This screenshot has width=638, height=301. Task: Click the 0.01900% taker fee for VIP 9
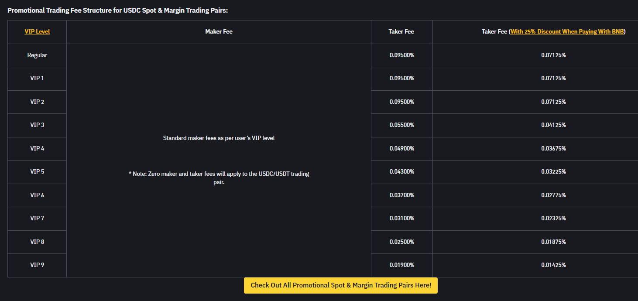pyautogui.click(x=402, y=265)
